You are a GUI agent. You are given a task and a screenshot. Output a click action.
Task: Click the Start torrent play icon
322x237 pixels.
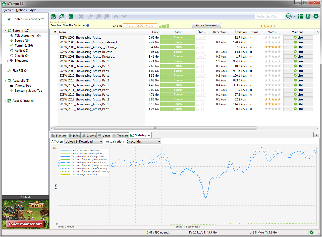[90, 16]
